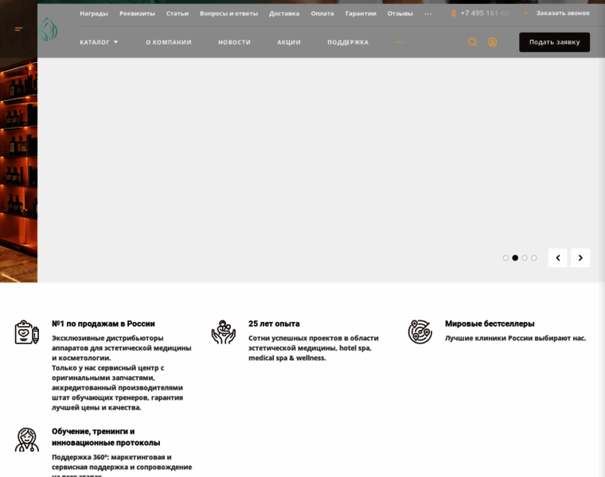Open Реквизиты link

click(137, 14)
